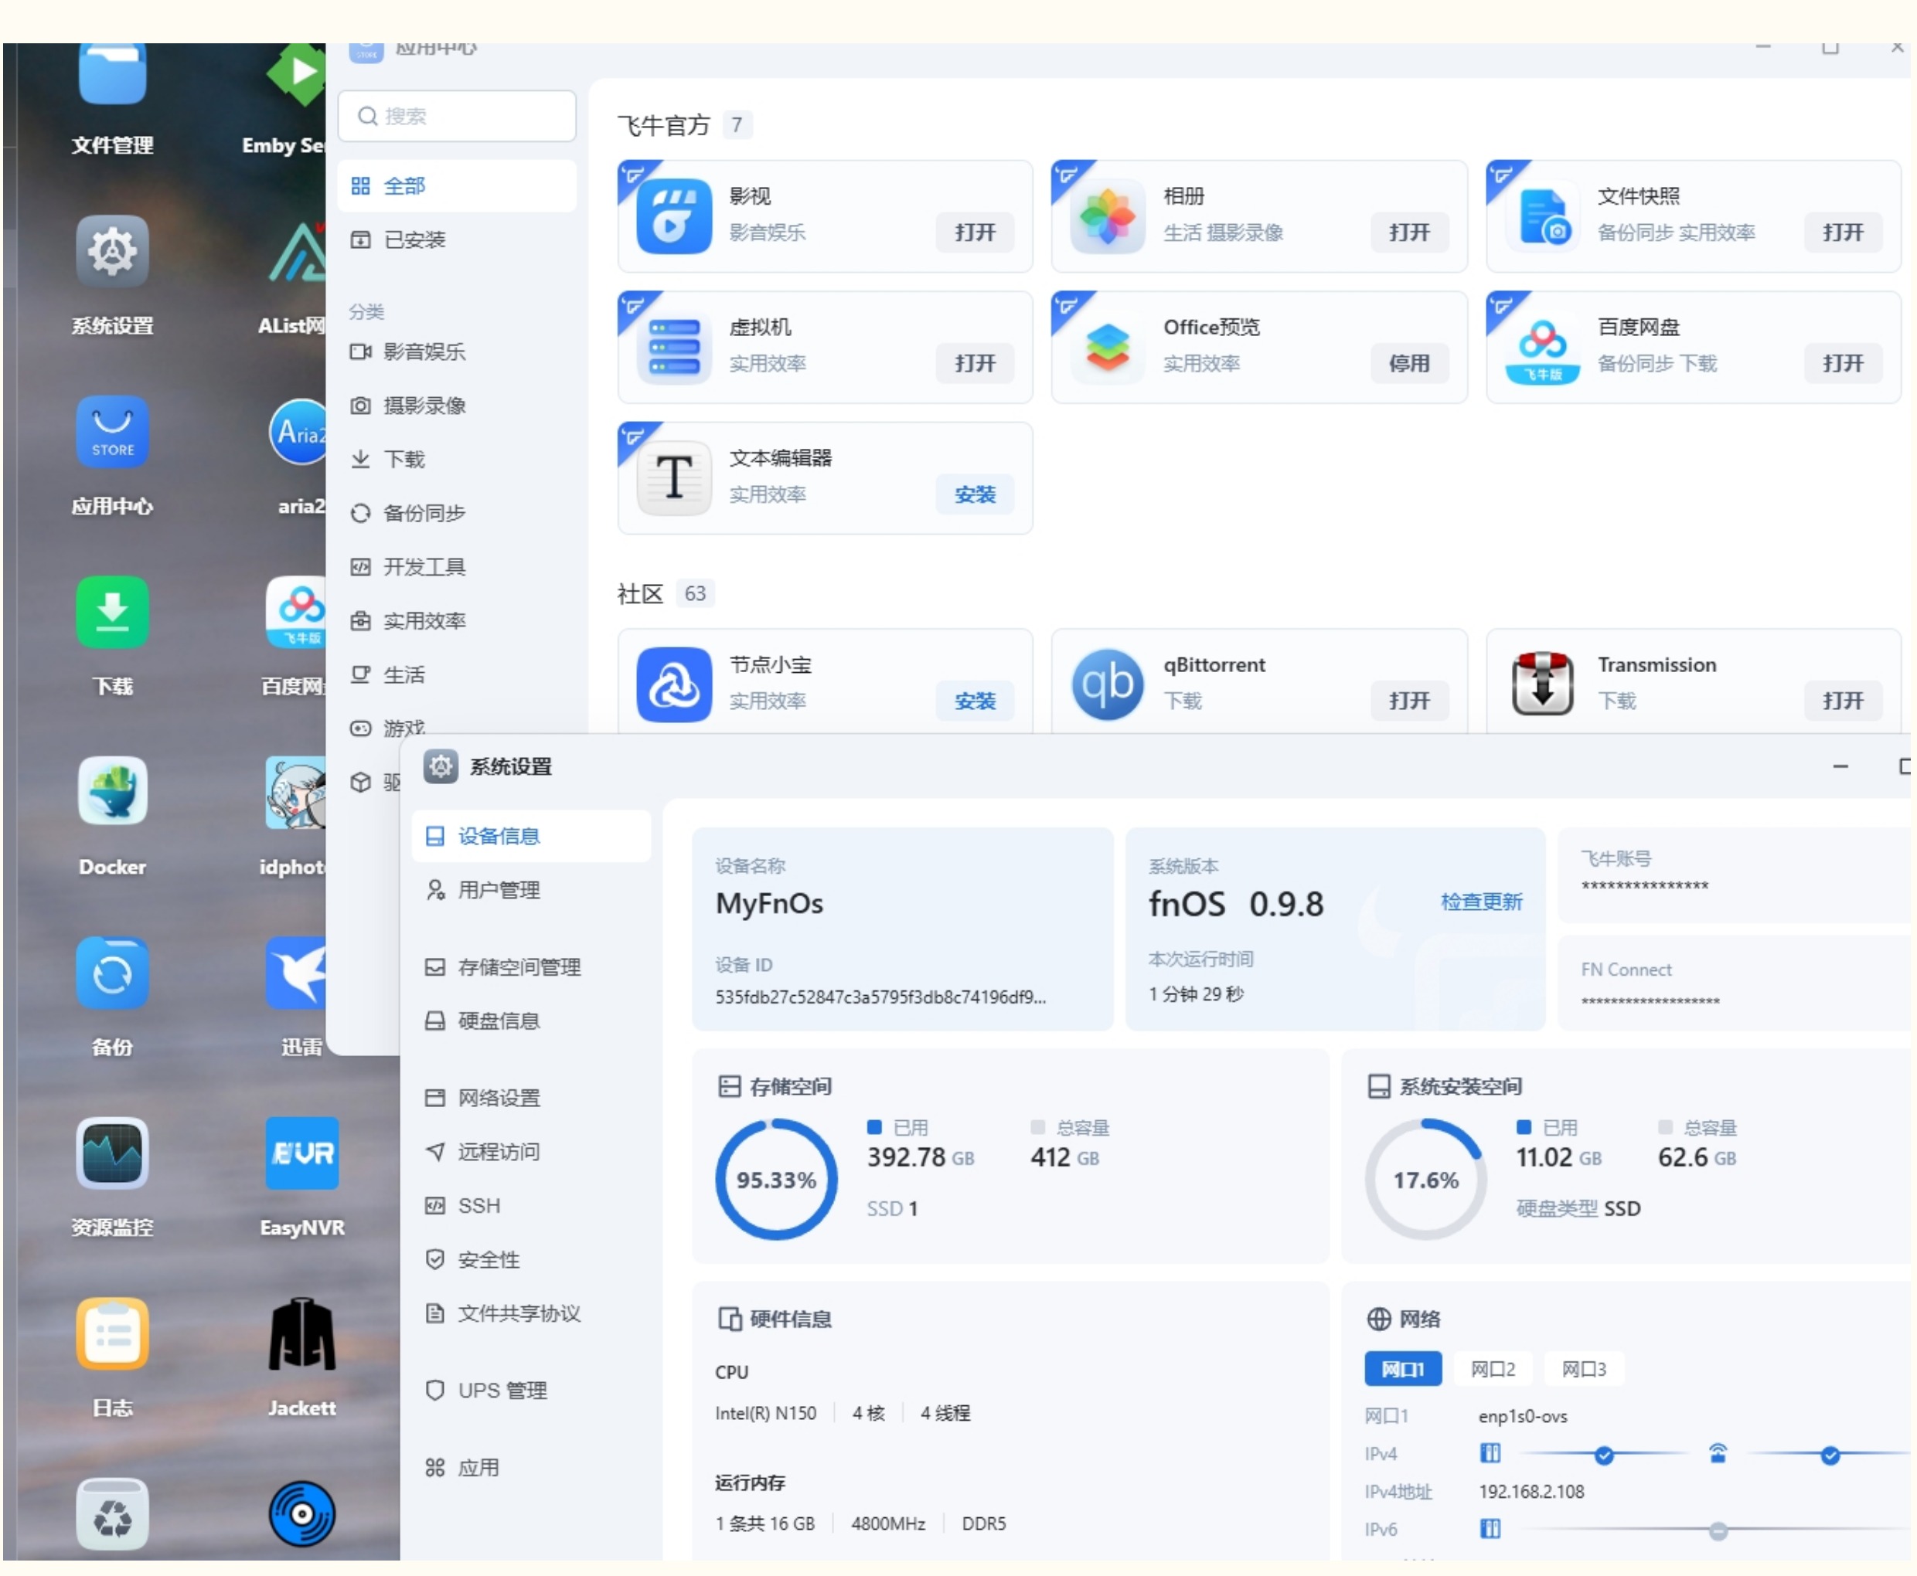Open the Docker desktop icon
This screenshot has height=1576, width=1917.
click(112, 792)
